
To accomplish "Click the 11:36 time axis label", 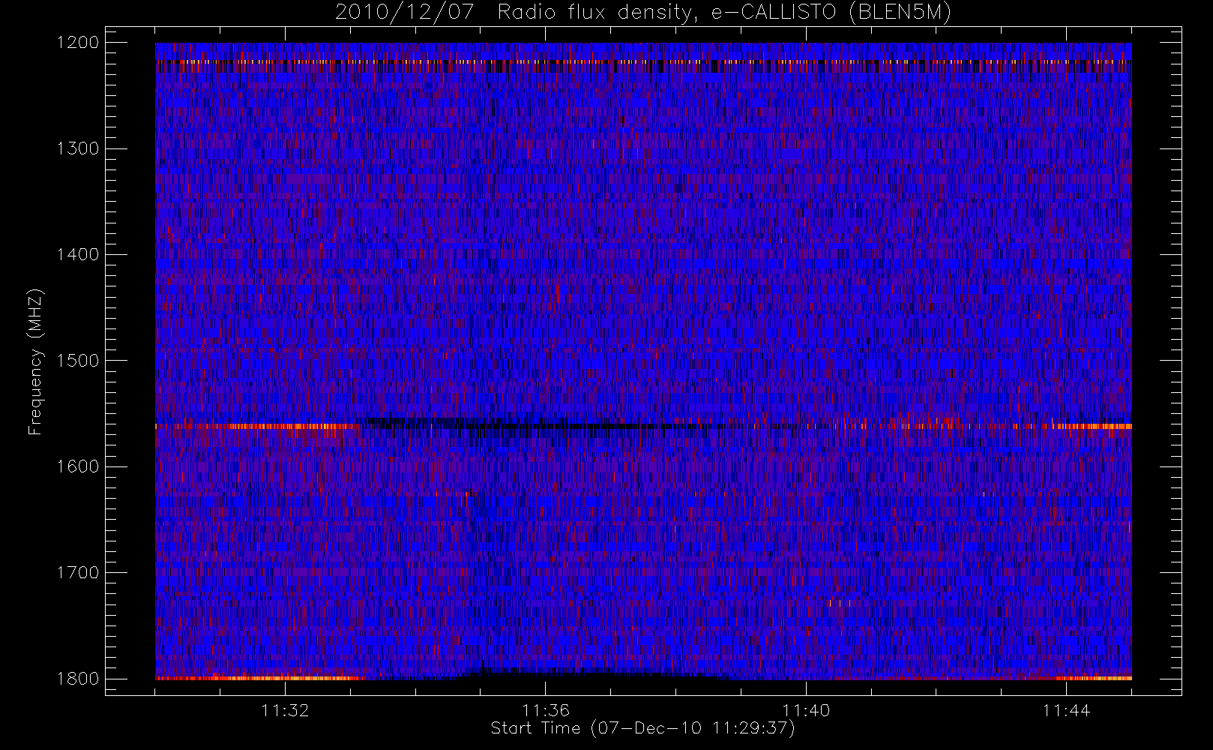I will 546,710.
